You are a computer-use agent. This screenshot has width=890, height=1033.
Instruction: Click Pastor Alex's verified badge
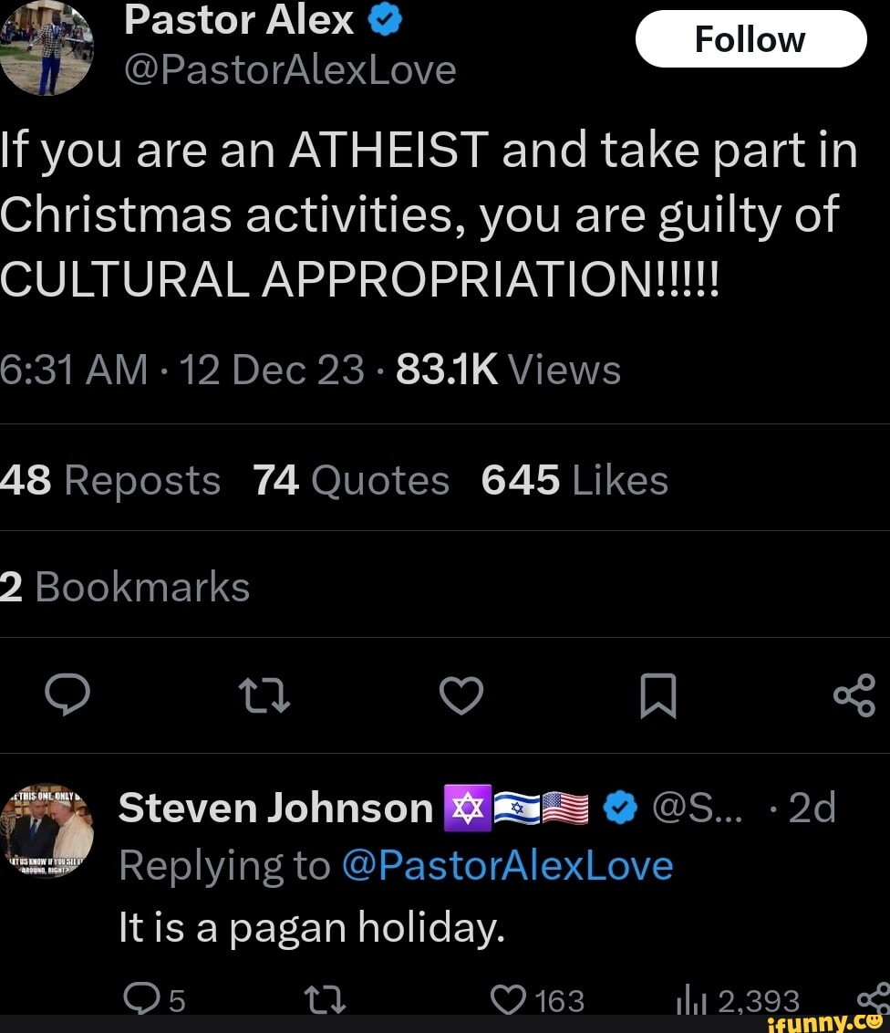tap(383, 17)
